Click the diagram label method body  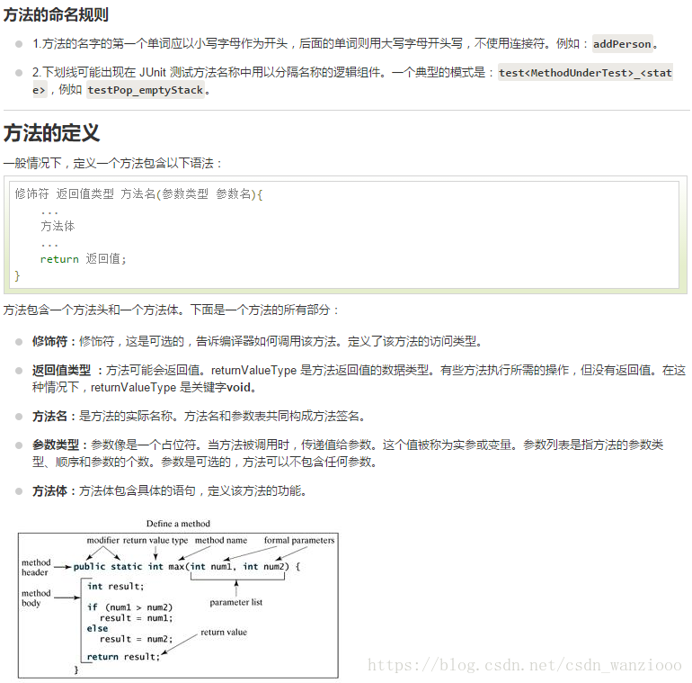[36, 598]
